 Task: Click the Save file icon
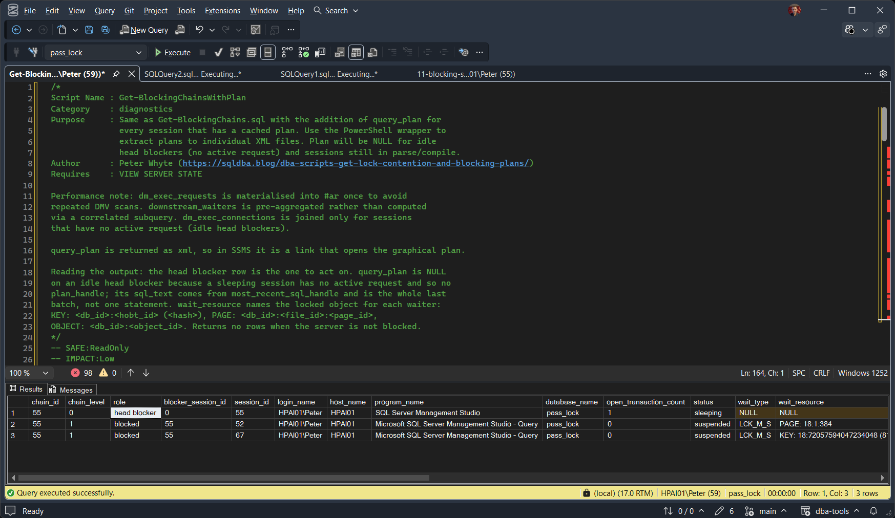[89, 30]
